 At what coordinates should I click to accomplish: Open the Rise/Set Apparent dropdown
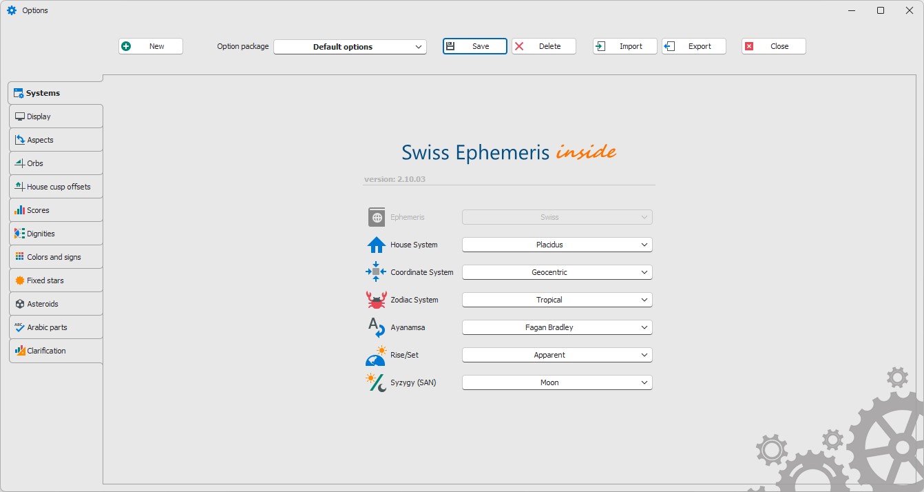tap(557, 355)
